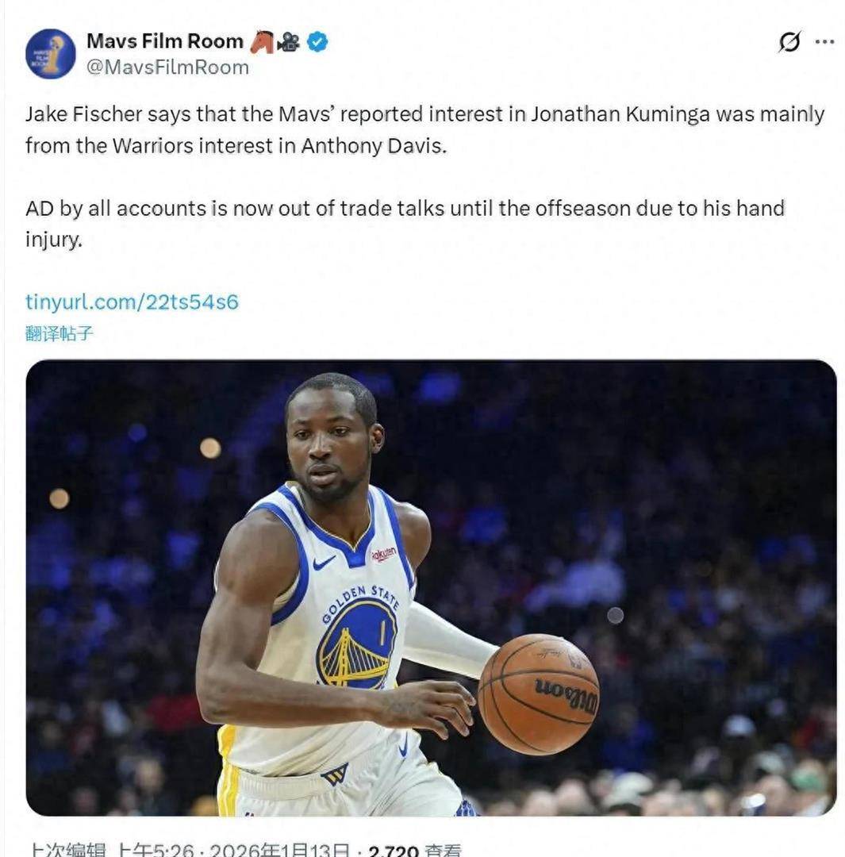Open the Mavs Film Room display name

[x=164, y=41]
